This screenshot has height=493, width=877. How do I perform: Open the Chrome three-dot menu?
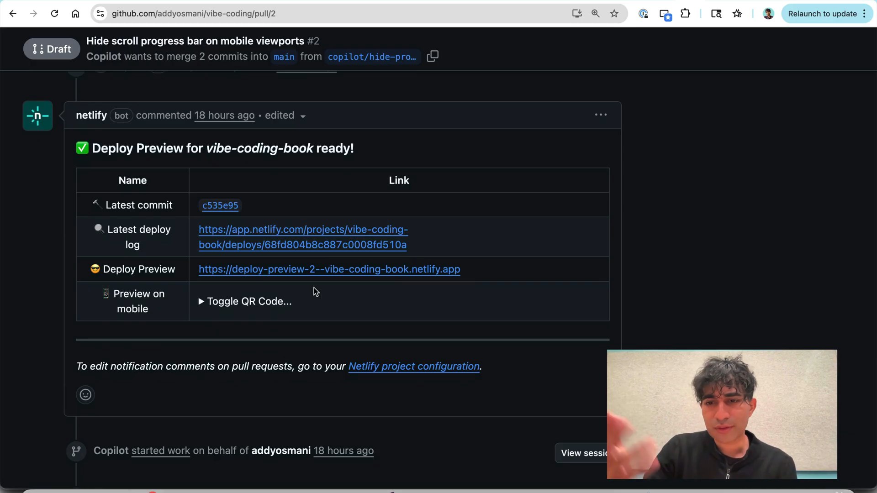pyautogui.click(x=864, y=14)
